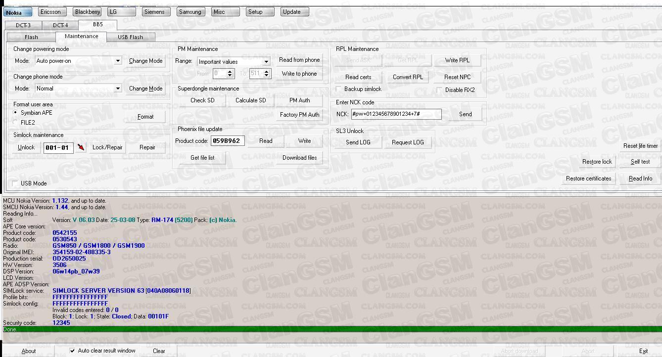Open the Siemens tab
Image resolution: width=662 pixels, height=357 pixels.
pos(156,12)
